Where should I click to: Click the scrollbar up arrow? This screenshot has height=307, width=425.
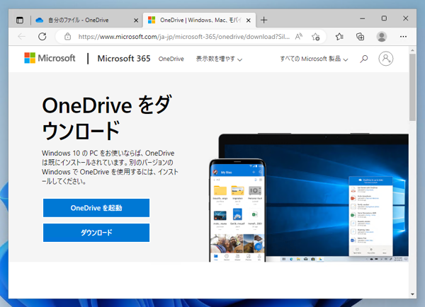click(412, 50)
